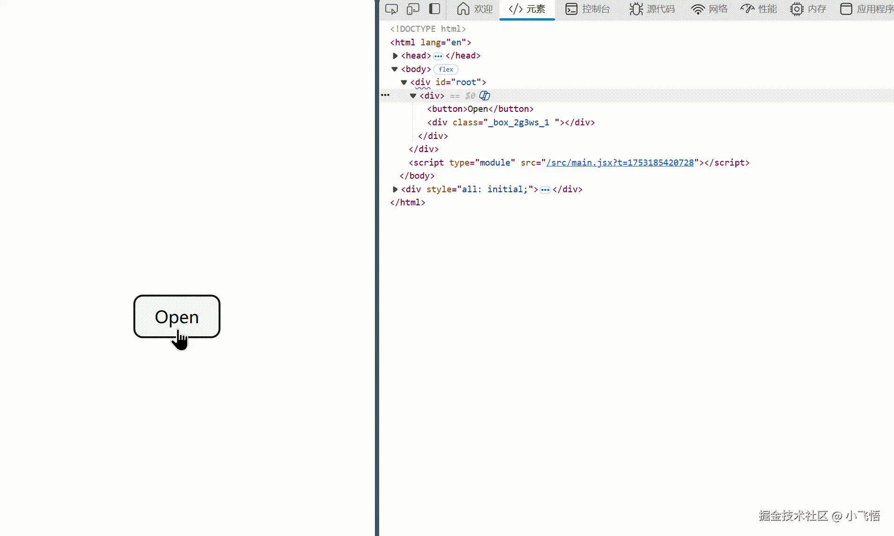Click the three-dot menu beside selected div

tap(385, 95)
